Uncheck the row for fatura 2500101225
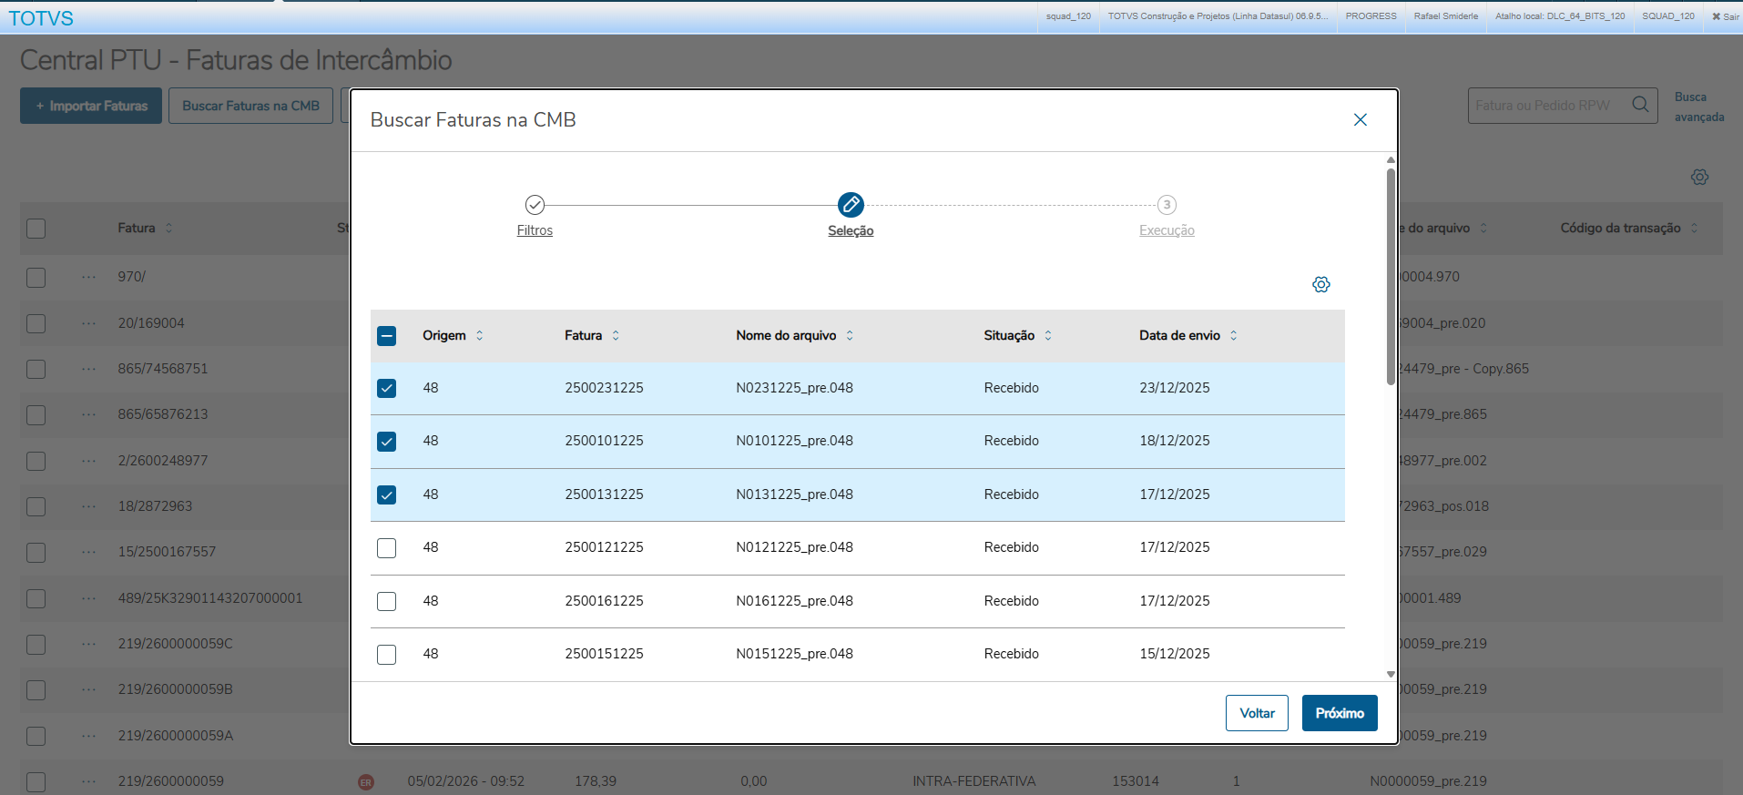This screenshot has height=795, width=1743. click(x=387, y=442)
